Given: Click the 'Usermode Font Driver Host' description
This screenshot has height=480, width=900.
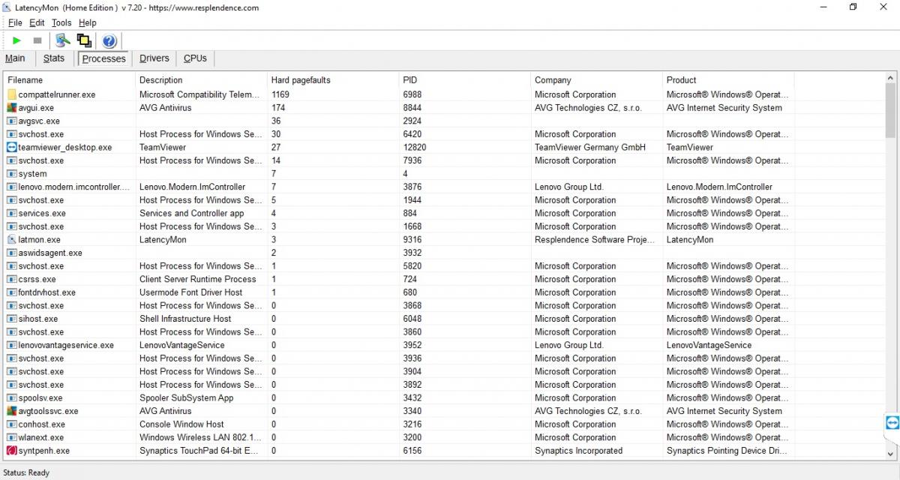Looking at the screenshot, I should 191,292.
